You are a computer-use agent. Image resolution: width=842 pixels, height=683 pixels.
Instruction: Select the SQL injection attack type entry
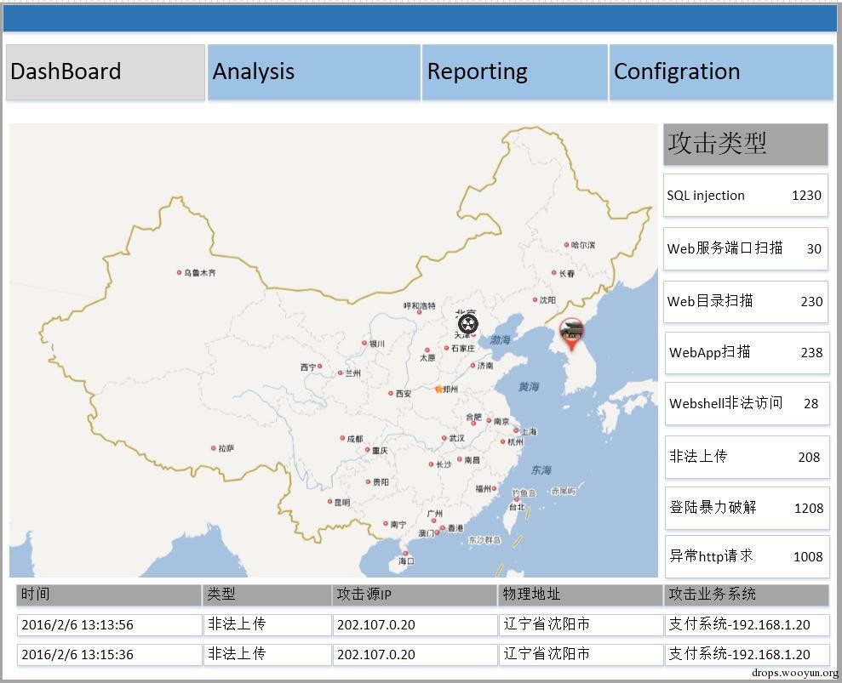746,196
